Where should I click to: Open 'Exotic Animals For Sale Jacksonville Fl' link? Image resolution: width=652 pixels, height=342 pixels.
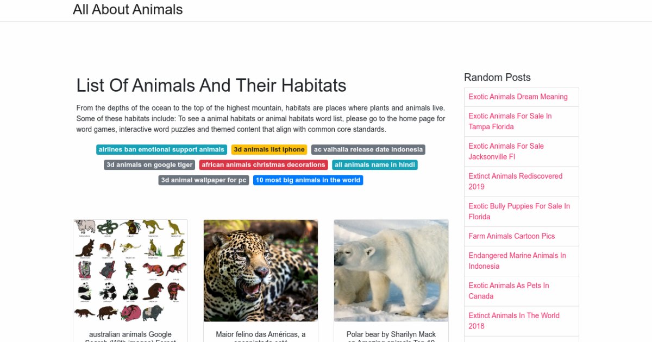click(506, 151)
